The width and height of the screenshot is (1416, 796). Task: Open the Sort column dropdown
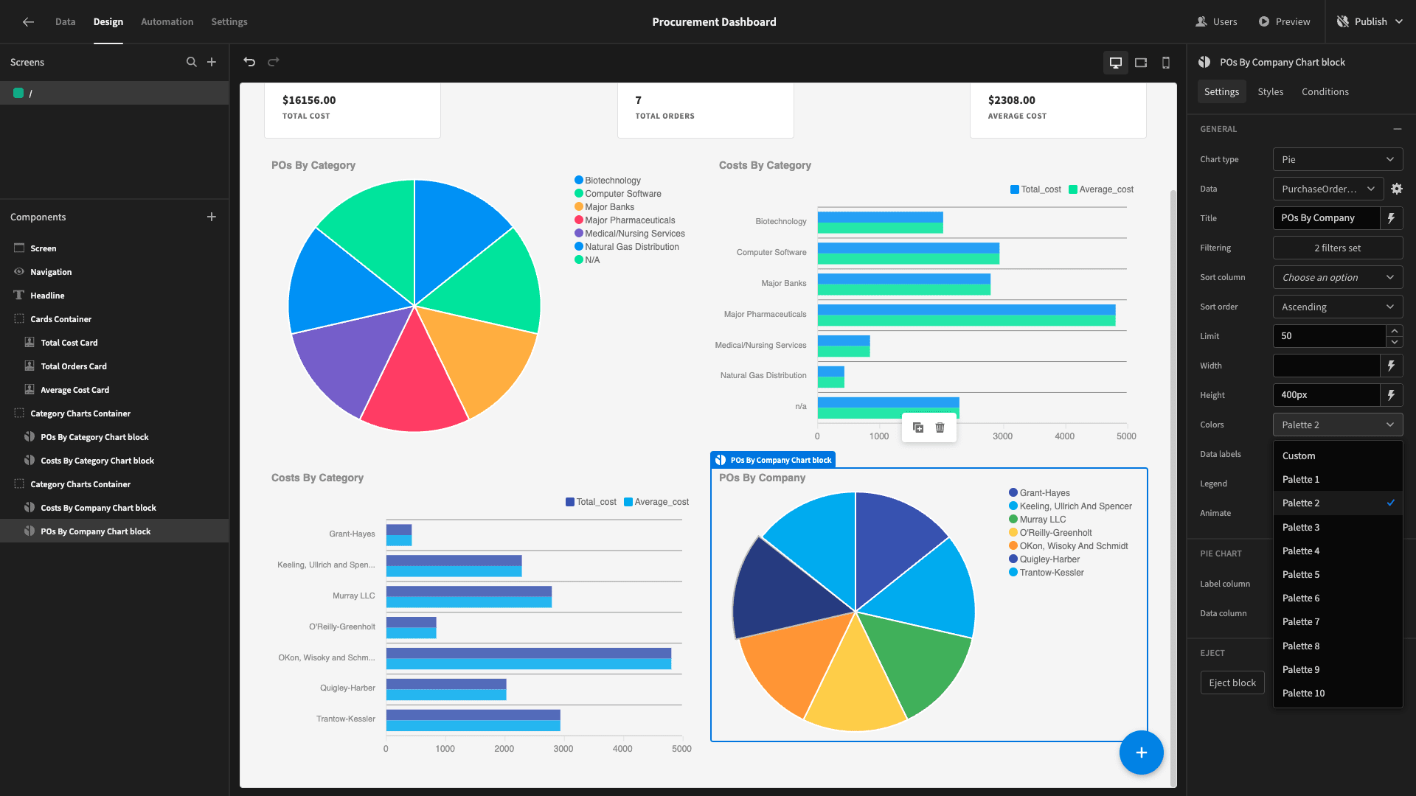(1338, 277)
